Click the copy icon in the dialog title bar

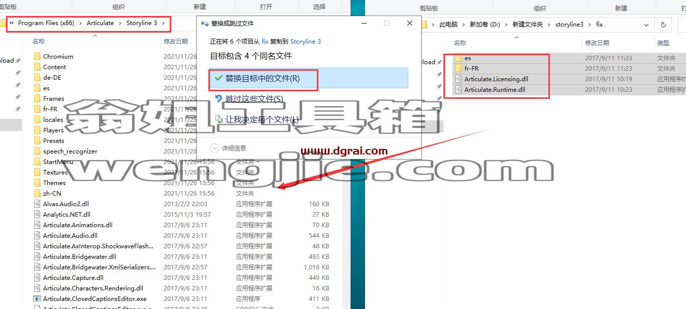pos(205,24)
